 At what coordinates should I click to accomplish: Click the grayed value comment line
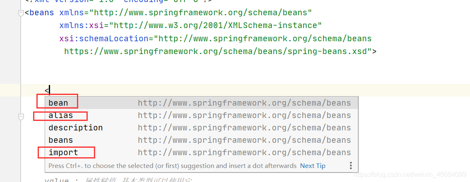tap(118, 180)
